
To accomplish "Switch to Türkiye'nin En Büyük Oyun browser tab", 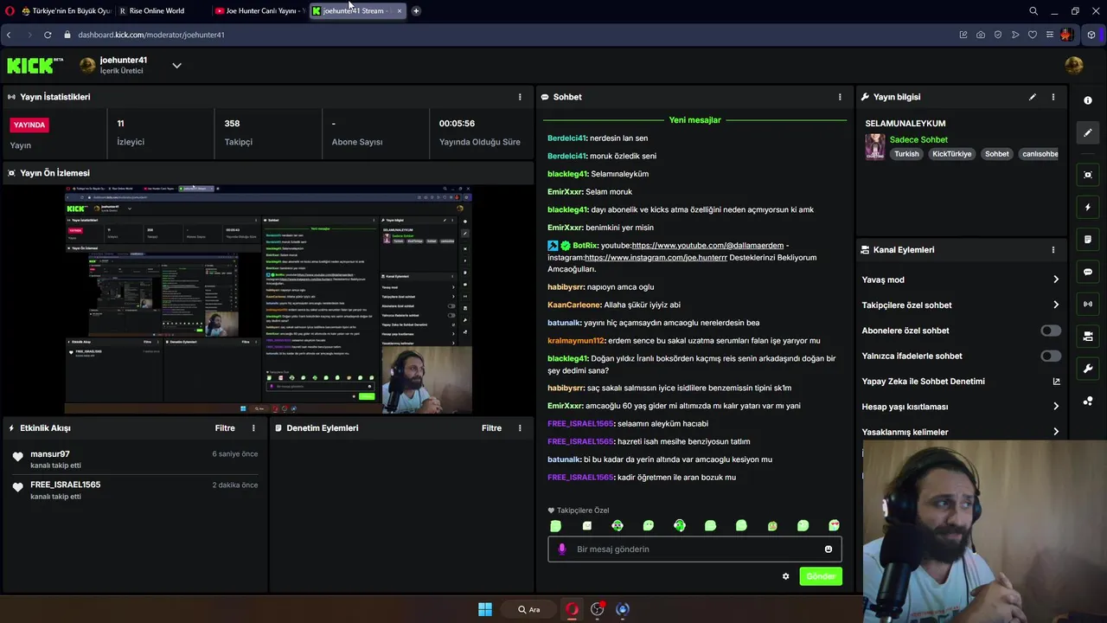I will (65, 11).
